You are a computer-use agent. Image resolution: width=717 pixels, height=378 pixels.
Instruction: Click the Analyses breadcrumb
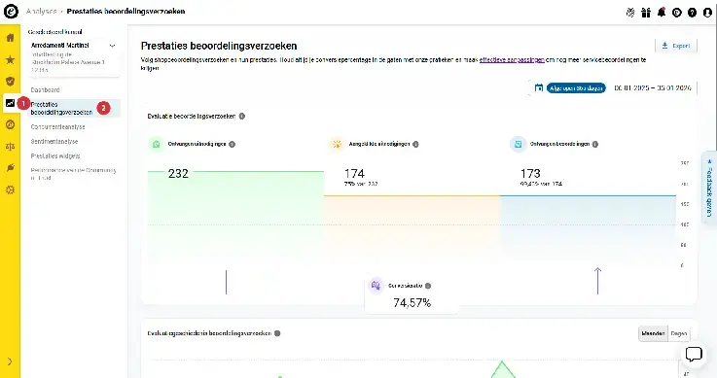[x=41, y=11]
